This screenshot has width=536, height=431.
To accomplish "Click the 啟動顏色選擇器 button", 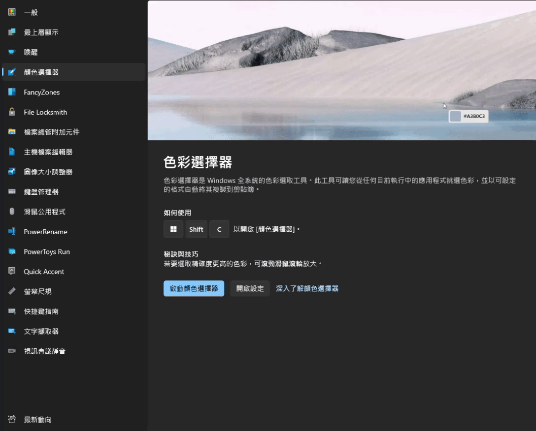I will [194, 288].
